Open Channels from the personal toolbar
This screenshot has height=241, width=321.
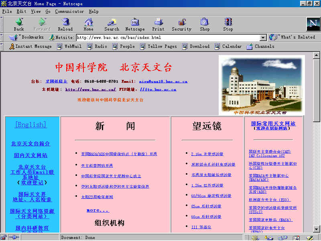coord(260,47)
